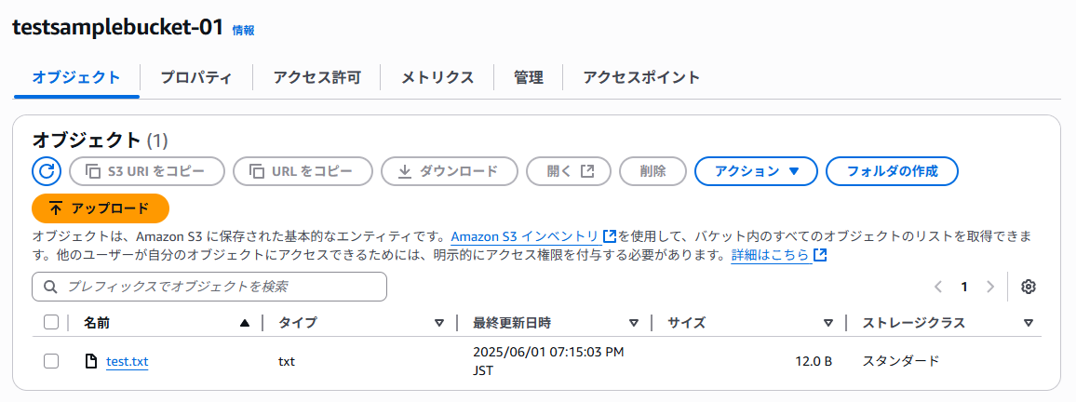Sort by 最終更新日時 column arrow
1076x402 pixels.
634,323
